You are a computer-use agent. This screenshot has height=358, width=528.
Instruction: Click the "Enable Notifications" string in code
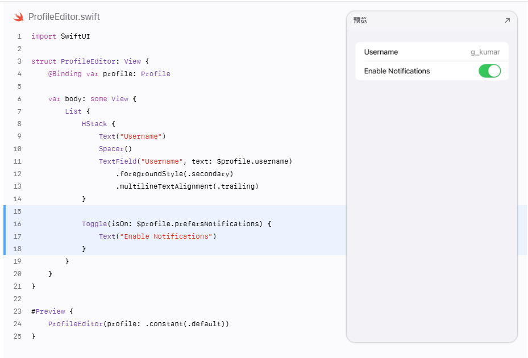pyautogui.click(x=166, y=236)
